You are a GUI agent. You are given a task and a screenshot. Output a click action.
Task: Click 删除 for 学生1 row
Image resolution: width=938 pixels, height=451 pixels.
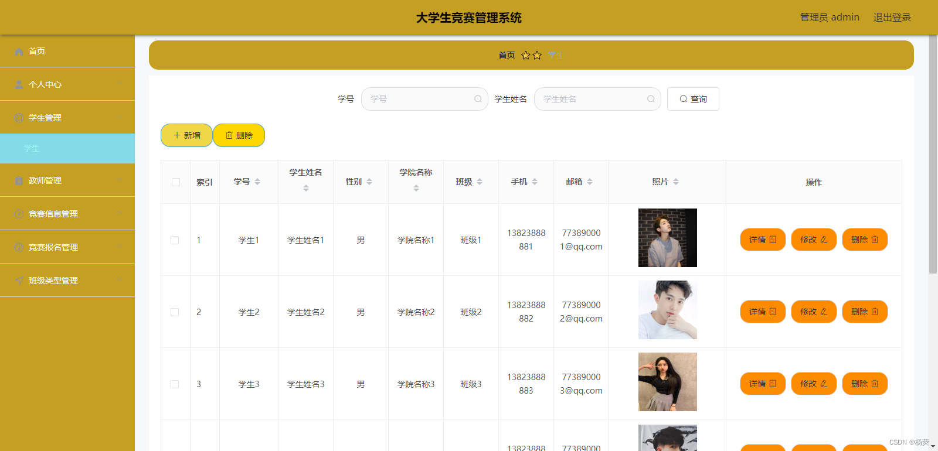click(x=865, y=240)
